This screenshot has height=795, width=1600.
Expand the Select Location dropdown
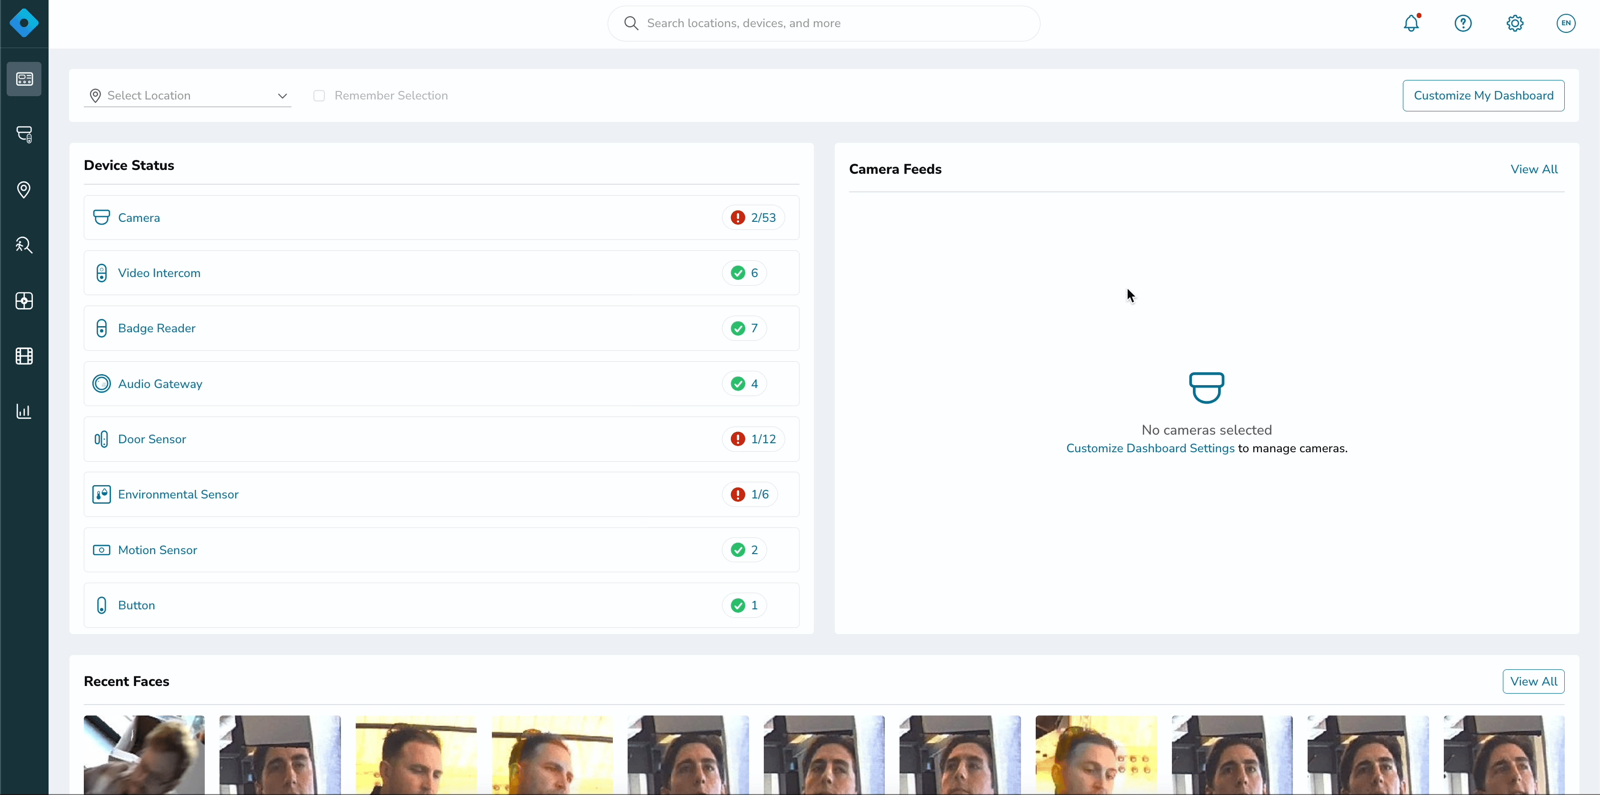coord(188,96)
